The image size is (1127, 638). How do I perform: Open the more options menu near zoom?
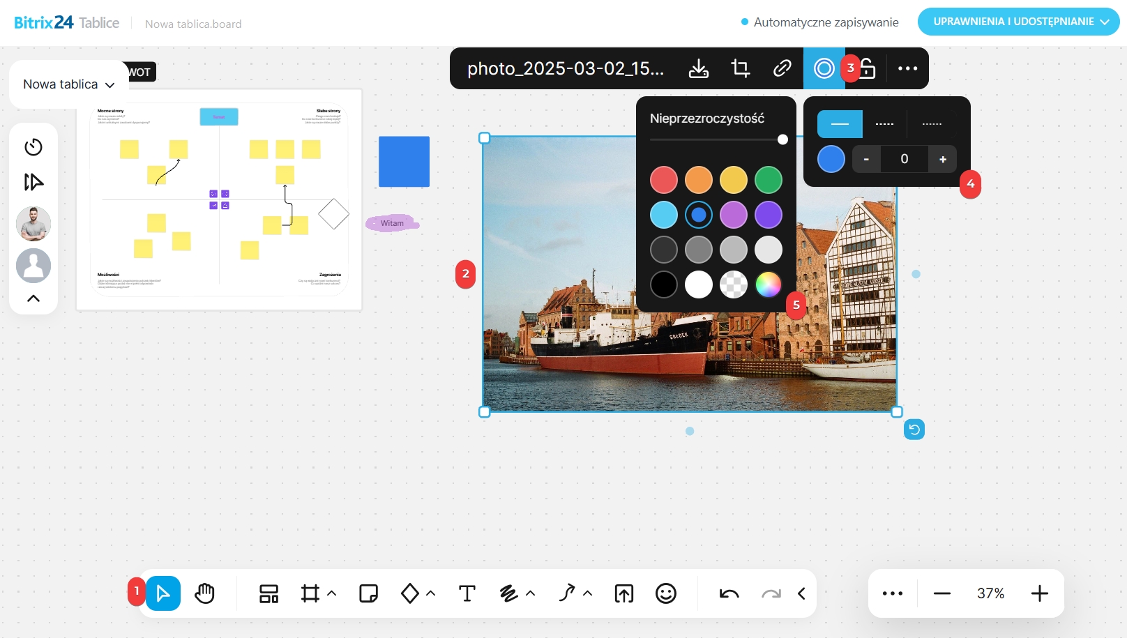(892, 593)
